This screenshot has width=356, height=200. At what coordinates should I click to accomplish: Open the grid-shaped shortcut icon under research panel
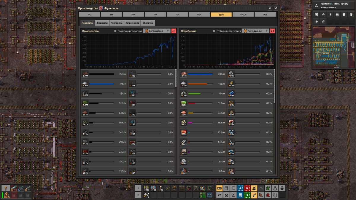[x=317, y=15]
